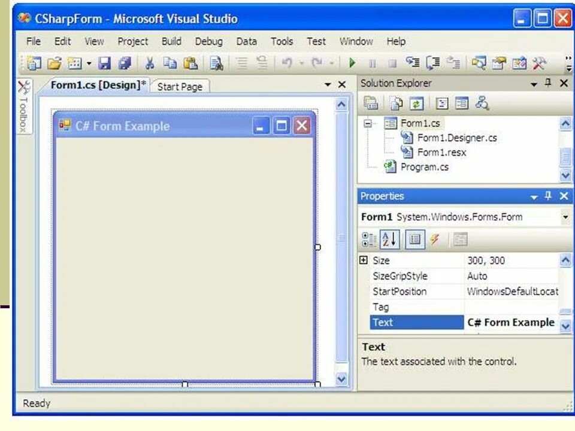Click the Paste clipboard icon
This screenshot has width=575, height=431.
(x=190, y=63)
